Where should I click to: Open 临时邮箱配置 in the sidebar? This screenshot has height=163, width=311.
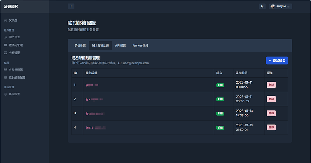[17, 77]
